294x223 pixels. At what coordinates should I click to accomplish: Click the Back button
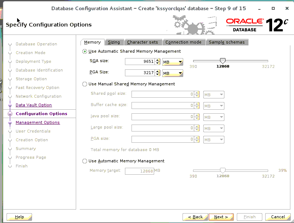point(195,217)
